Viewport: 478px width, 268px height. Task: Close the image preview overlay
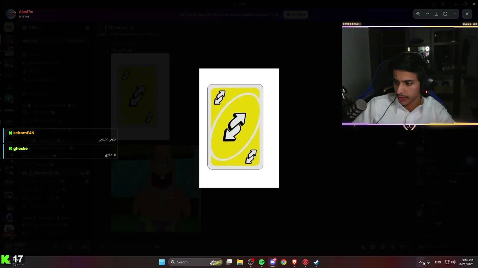[x=467, y=14]
